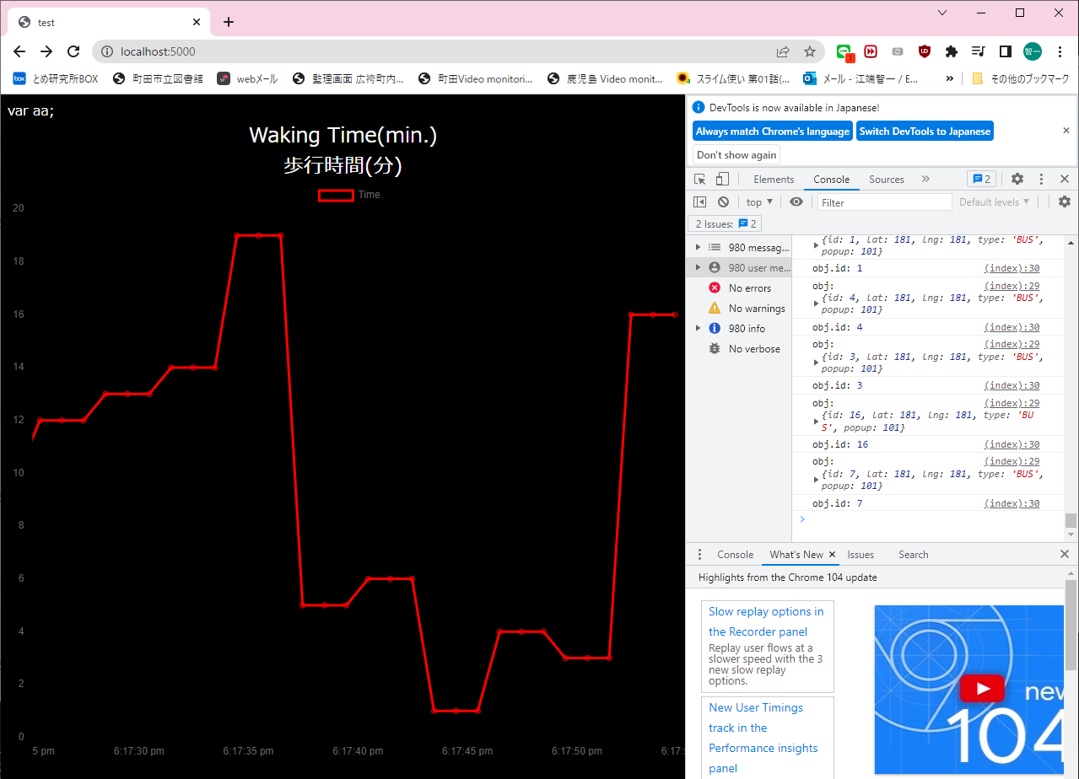
Task: Switch to the Elements tab
Action: tap(774, 180)
